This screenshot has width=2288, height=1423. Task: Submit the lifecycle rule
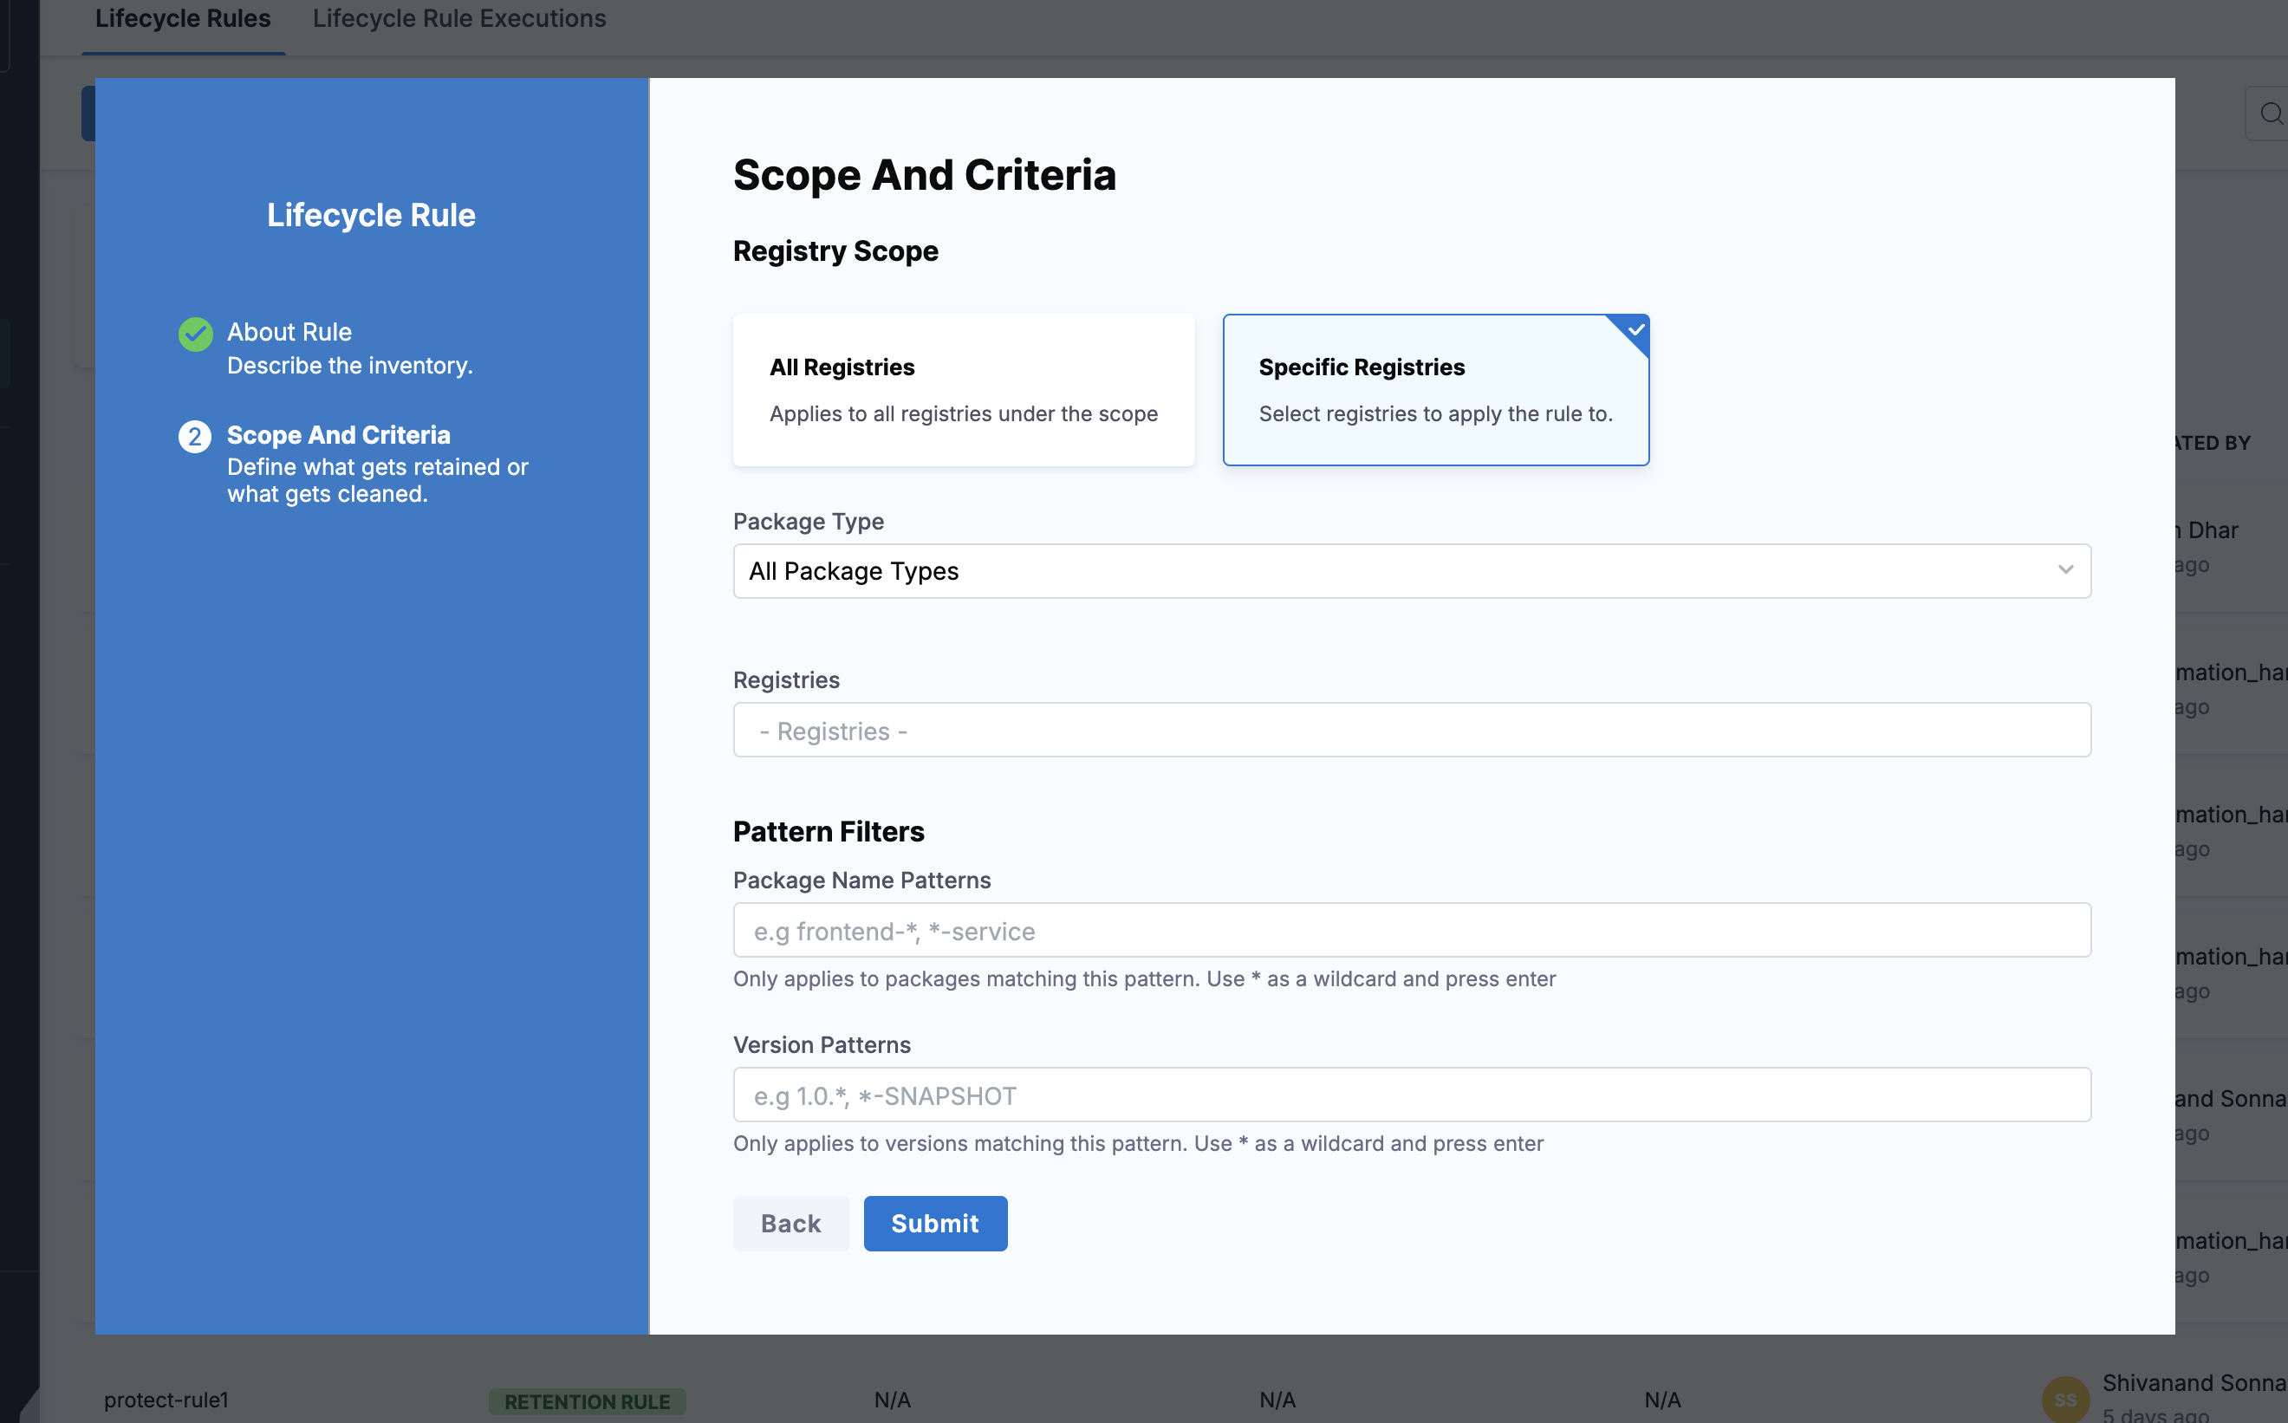(934, 1224)
